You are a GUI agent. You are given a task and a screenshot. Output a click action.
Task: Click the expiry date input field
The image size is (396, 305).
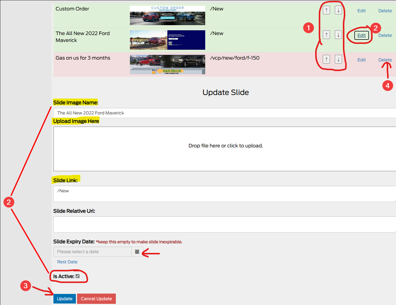(92, 252)
